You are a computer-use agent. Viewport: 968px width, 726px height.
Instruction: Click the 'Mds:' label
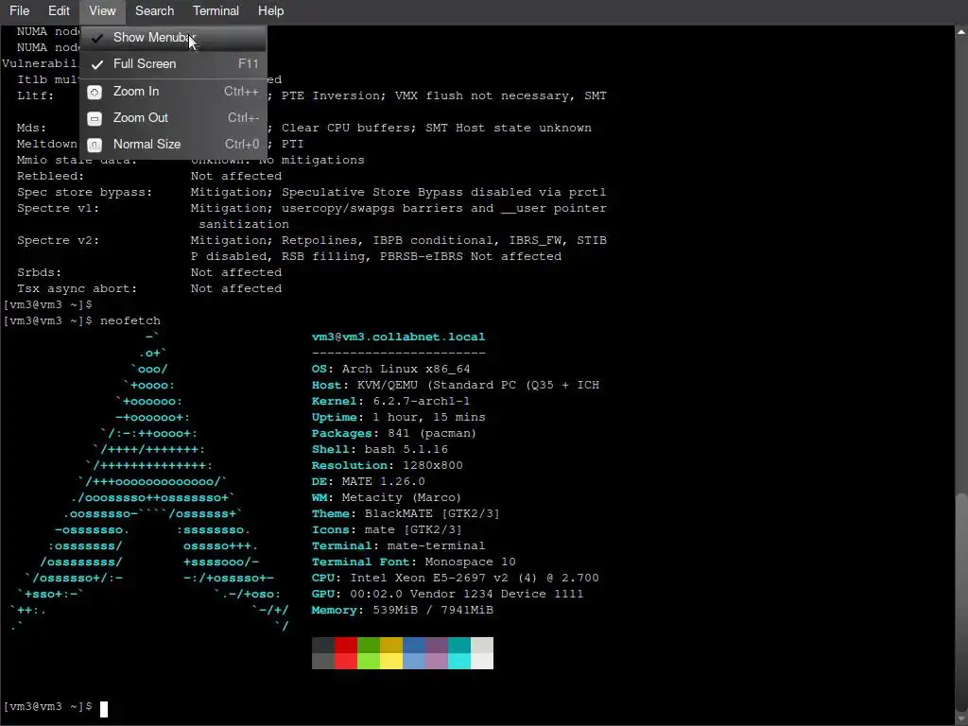(31, 129)
